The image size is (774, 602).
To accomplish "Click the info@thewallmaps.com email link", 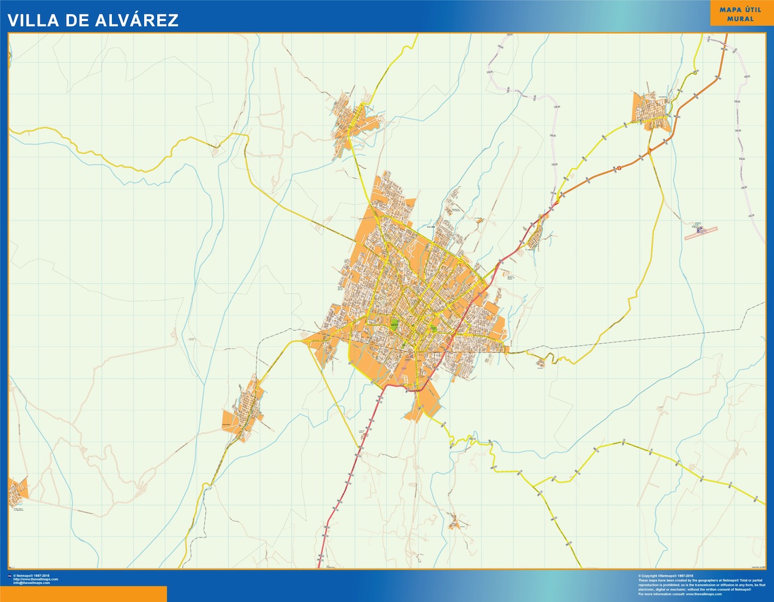I will pyautogui.click(x=35, y=582).
